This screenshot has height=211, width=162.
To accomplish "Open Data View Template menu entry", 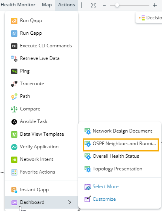I will [41, 134].
